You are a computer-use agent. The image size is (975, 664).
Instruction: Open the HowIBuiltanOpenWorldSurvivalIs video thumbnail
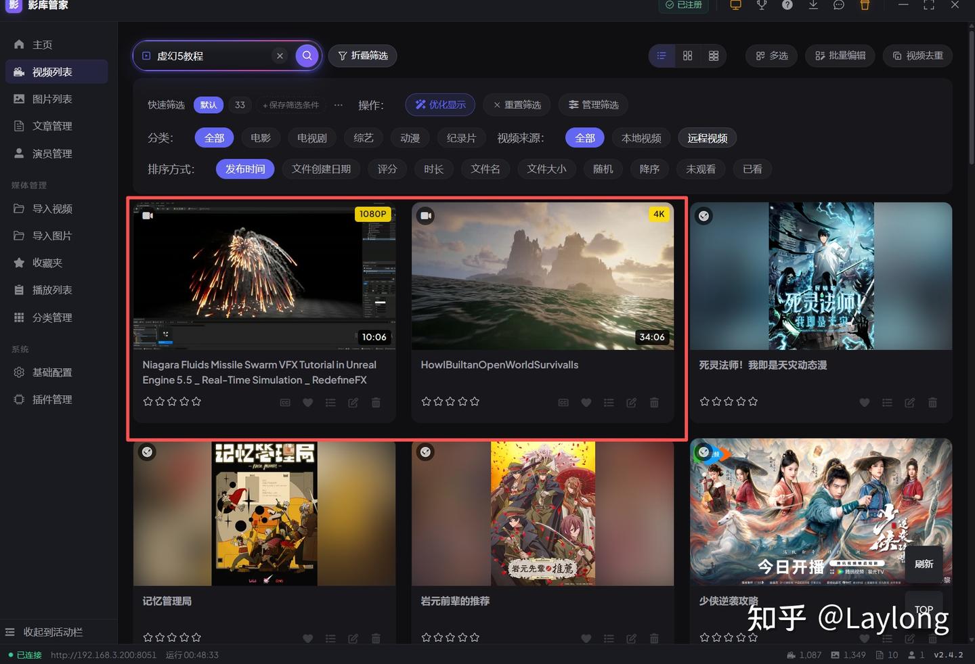[542, 276]
